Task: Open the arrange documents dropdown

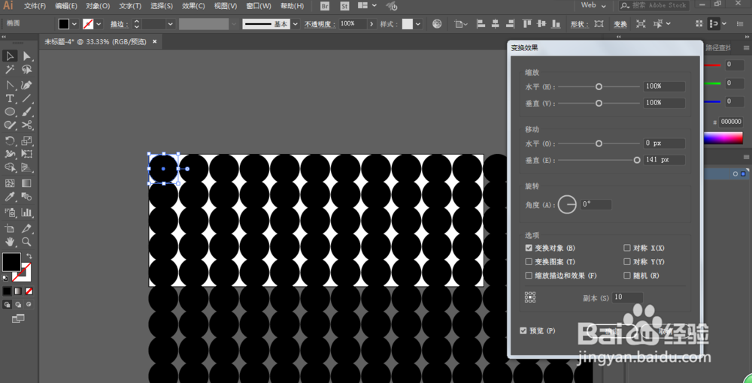Action: (x=368, y=6)
